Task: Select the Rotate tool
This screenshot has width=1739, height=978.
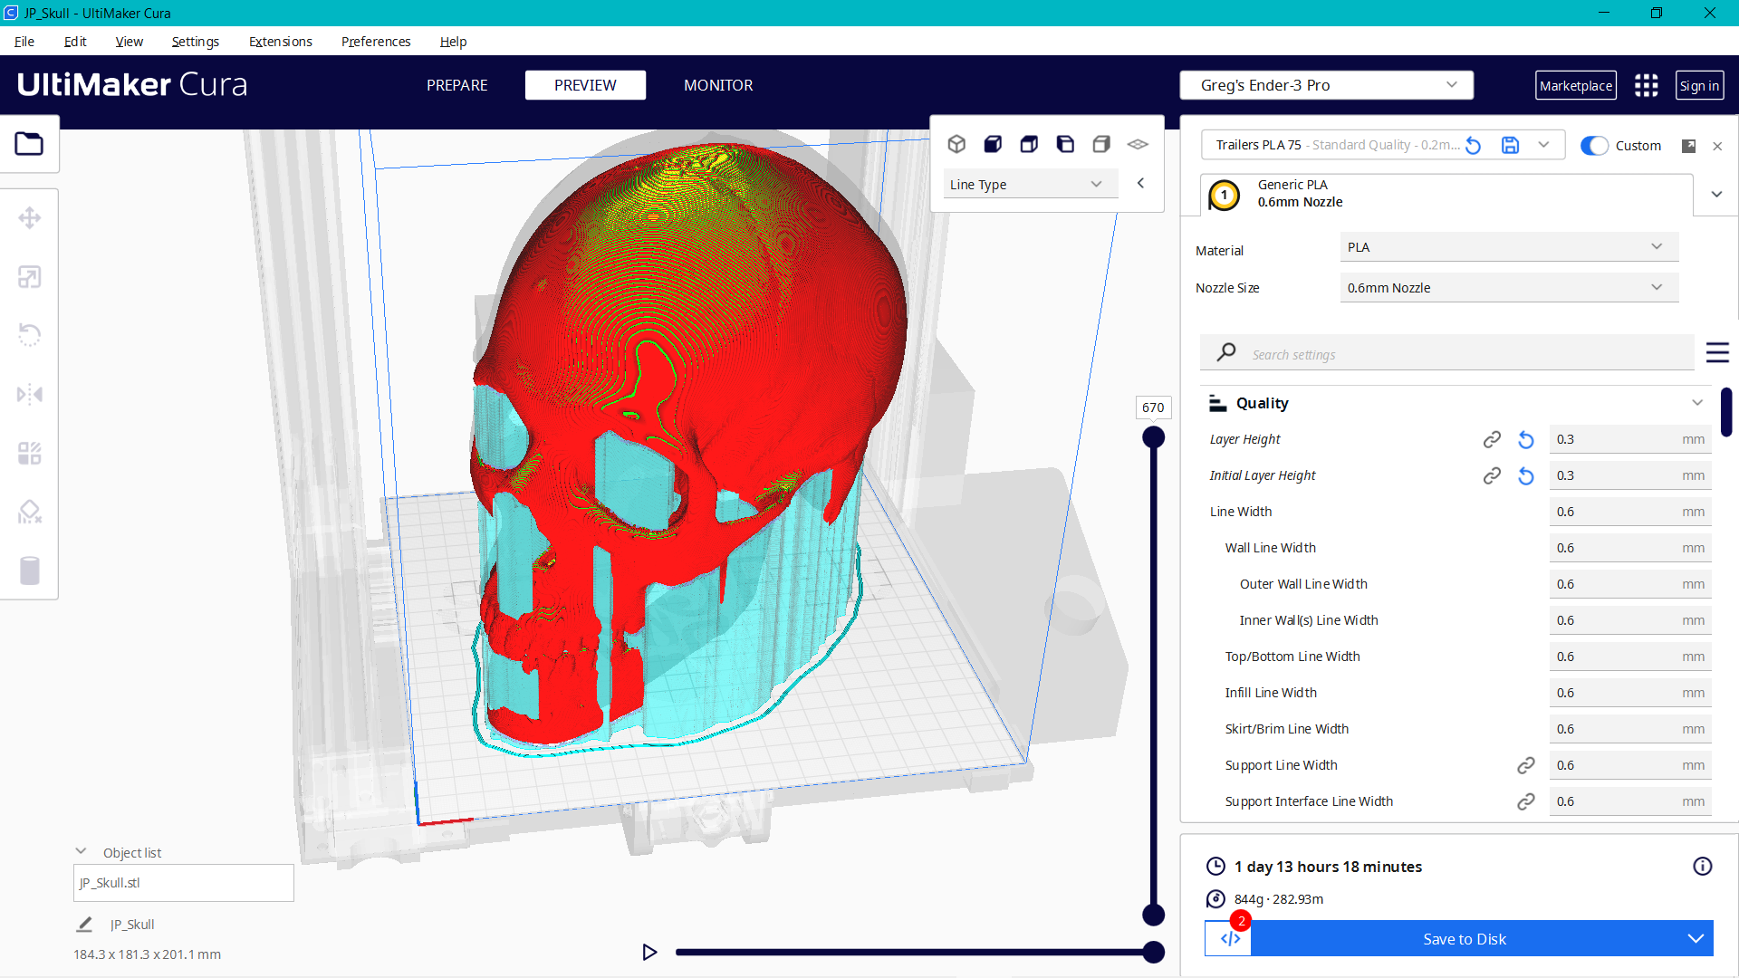Action: tap(30, 335)
